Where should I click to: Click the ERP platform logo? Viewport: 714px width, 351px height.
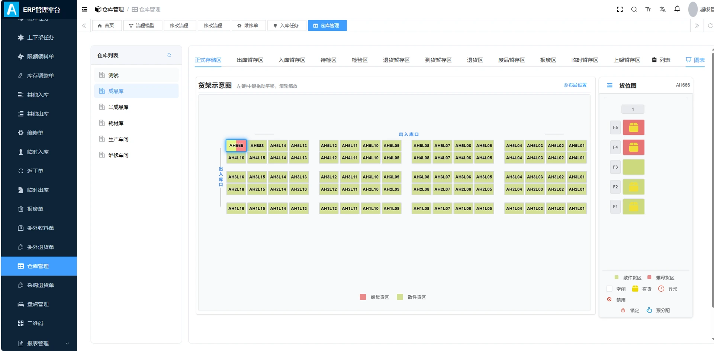[x=12, y=9]
